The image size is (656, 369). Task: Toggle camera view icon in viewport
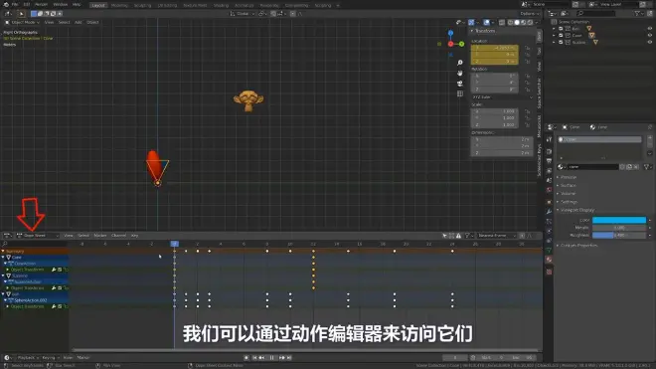coord(460,84)
